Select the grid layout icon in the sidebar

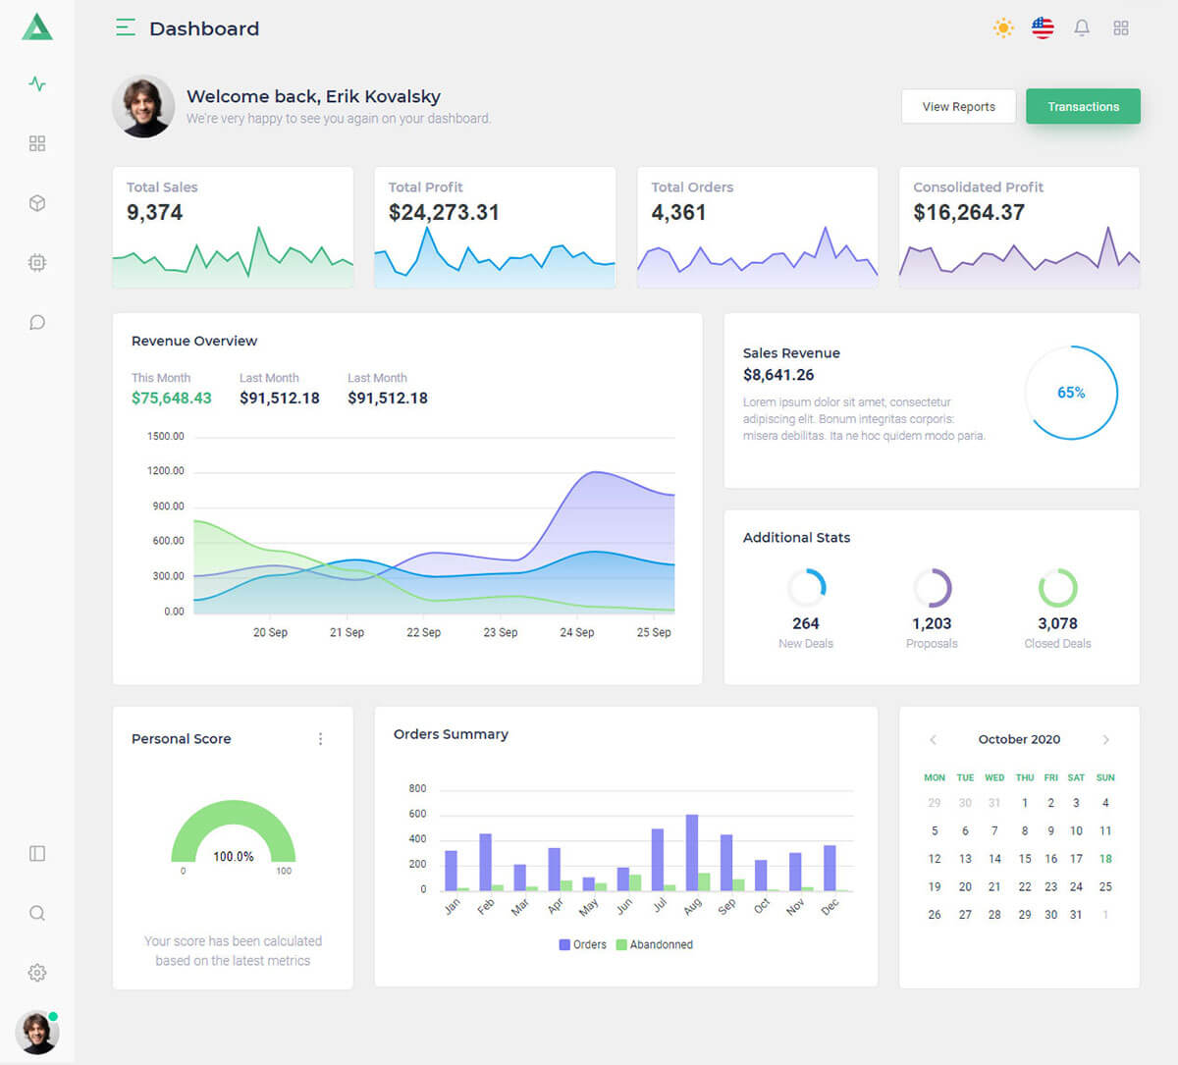[37, 143]
